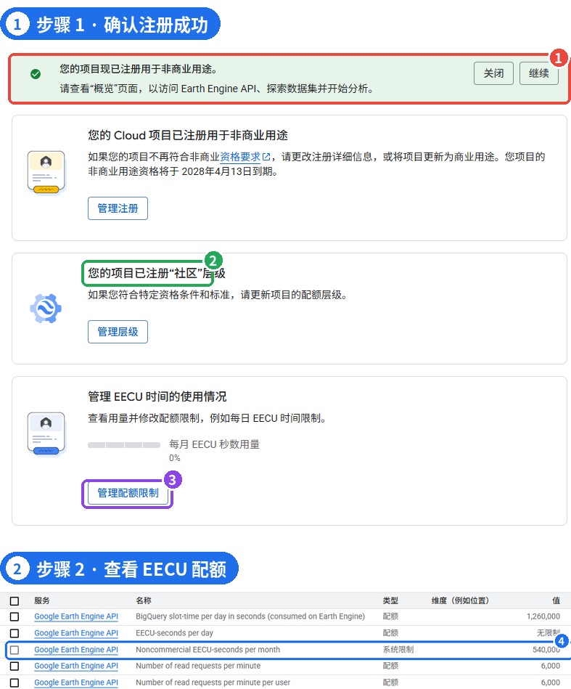Open Google Earth Engine API link in Noncommercial EECU row
The width and height of the screenshot is (571, 689).
(x=76, y=650)
